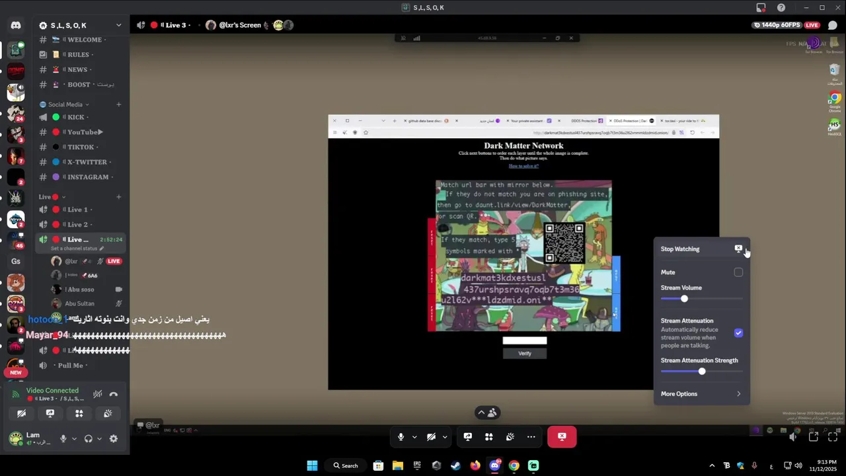This screenshot has width=846, height=476.
Task: Join the Live 2 voice channel
Action: pyautogui.click(x=81, y=225)
